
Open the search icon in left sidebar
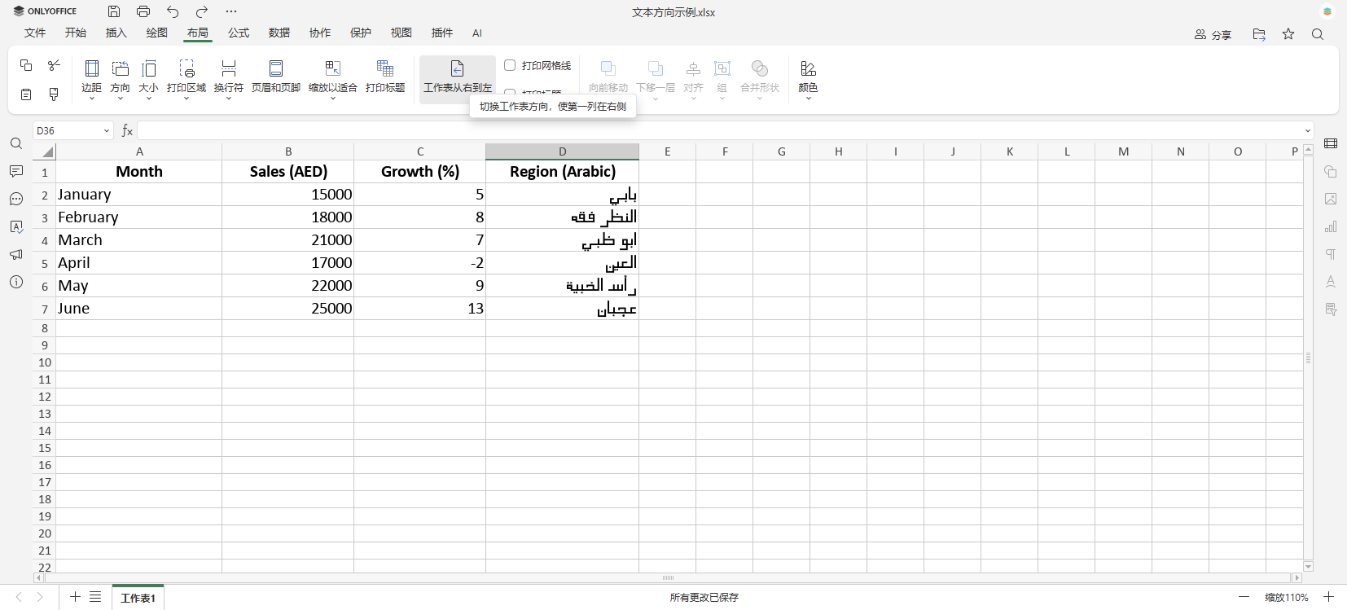coord(16,144)
